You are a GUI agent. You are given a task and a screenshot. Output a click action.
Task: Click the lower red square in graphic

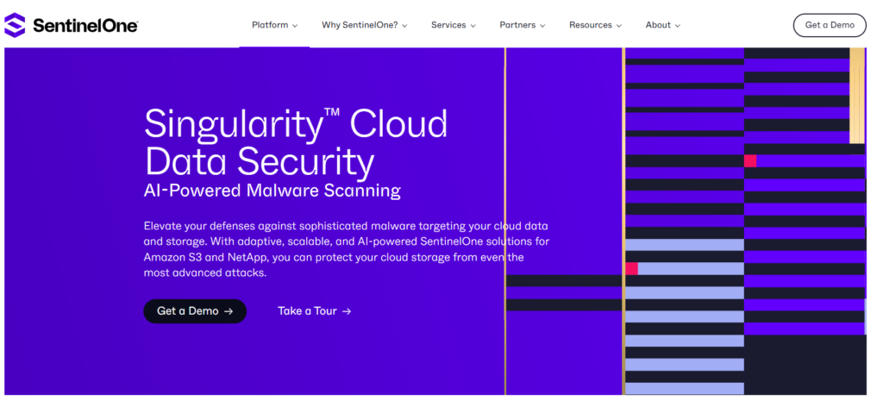pyautogui.click(x=631, y=269)
